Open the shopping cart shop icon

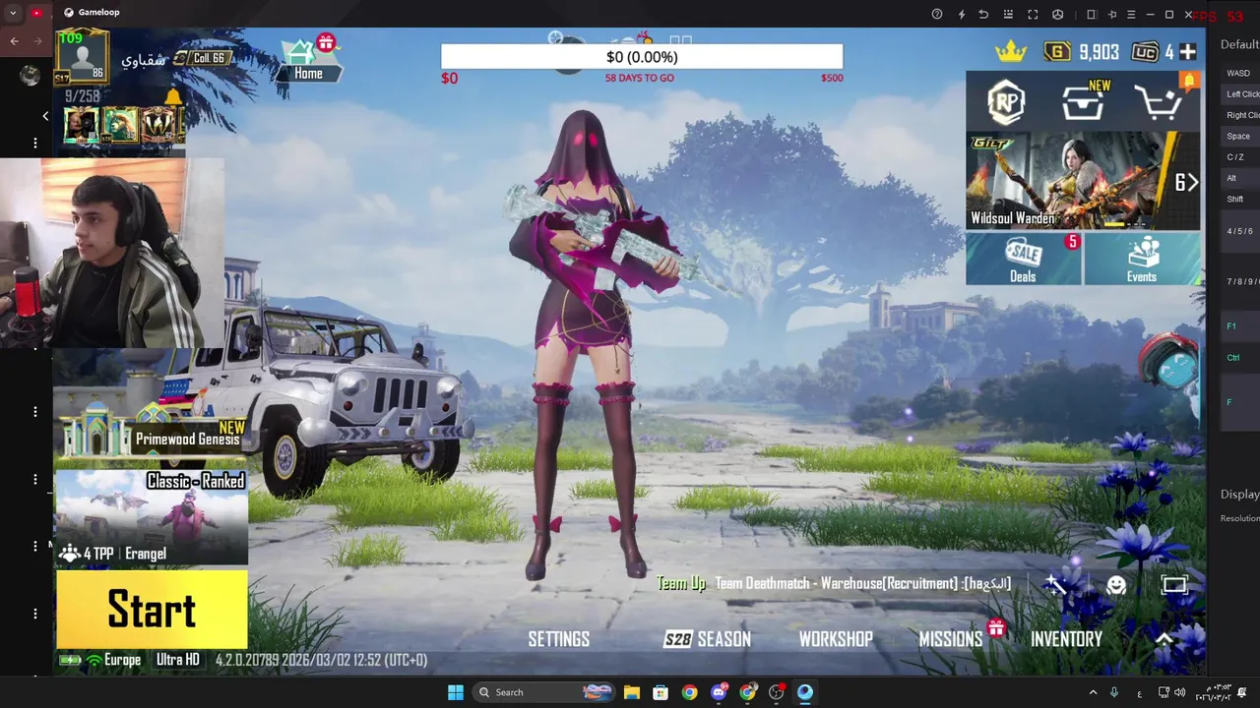point(1159,101)
